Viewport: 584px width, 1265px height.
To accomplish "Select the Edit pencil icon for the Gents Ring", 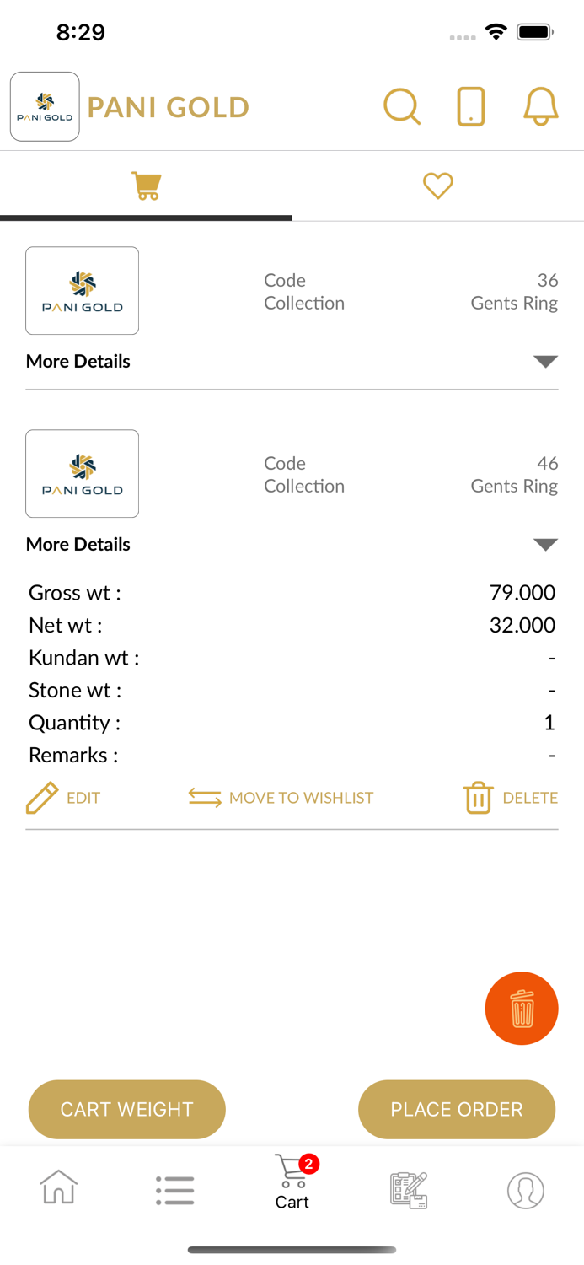I will [41, 797].
